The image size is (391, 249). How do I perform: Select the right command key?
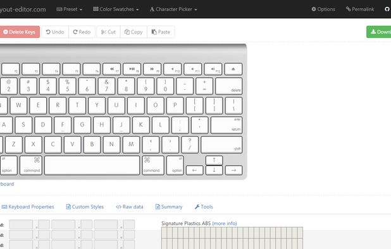pyautogui.click(x=153, y=166)
